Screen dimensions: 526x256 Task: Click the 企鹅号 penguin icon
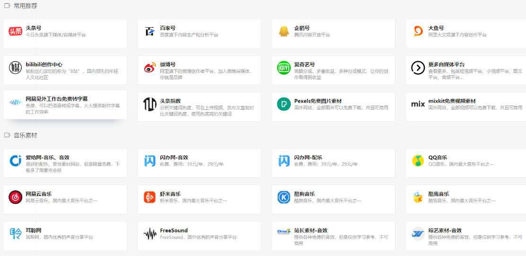click(284, 31)
